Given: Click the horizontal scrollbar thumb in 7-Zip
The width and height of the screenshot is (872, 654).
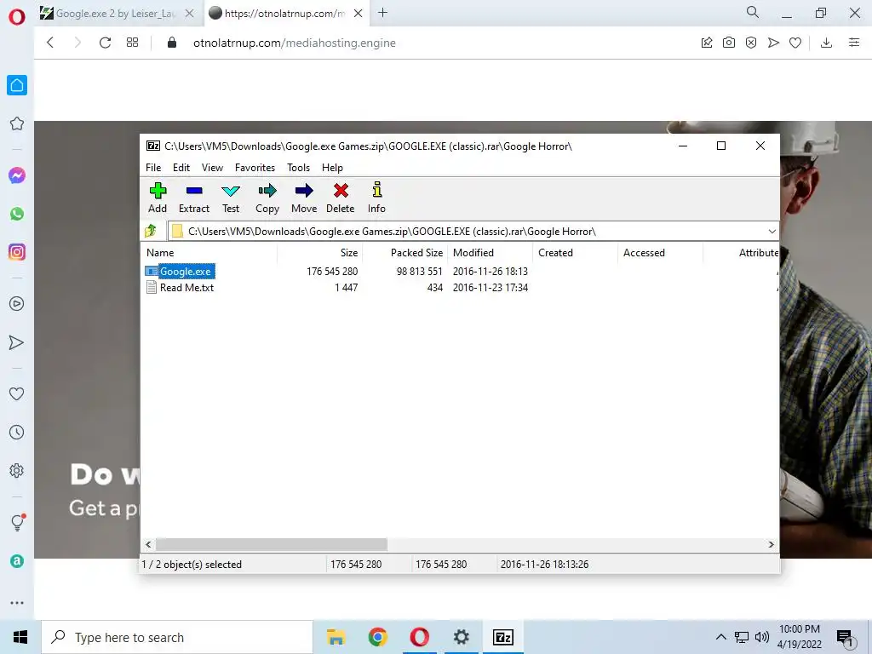Looking at the screenshot, I should click(x=272, y=544).
